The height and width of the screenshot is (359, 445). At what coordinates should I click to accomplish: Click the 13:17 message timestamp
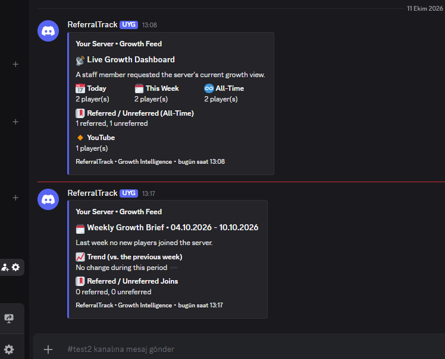point(148,193)
